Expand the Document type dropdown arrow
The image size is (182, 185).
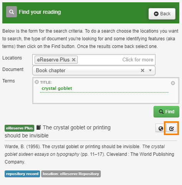[150, 70]
